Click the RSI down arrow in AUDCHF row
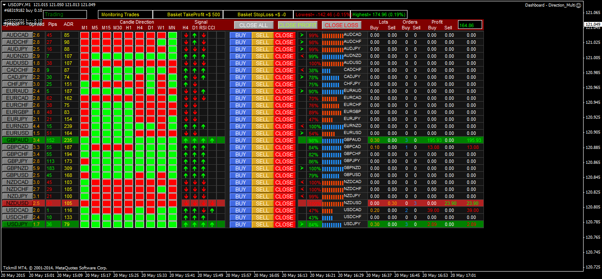 pos(203,42)
